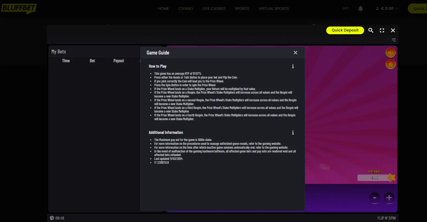
Task: Click the Game Guide title
Action: (x=158, y=53)
